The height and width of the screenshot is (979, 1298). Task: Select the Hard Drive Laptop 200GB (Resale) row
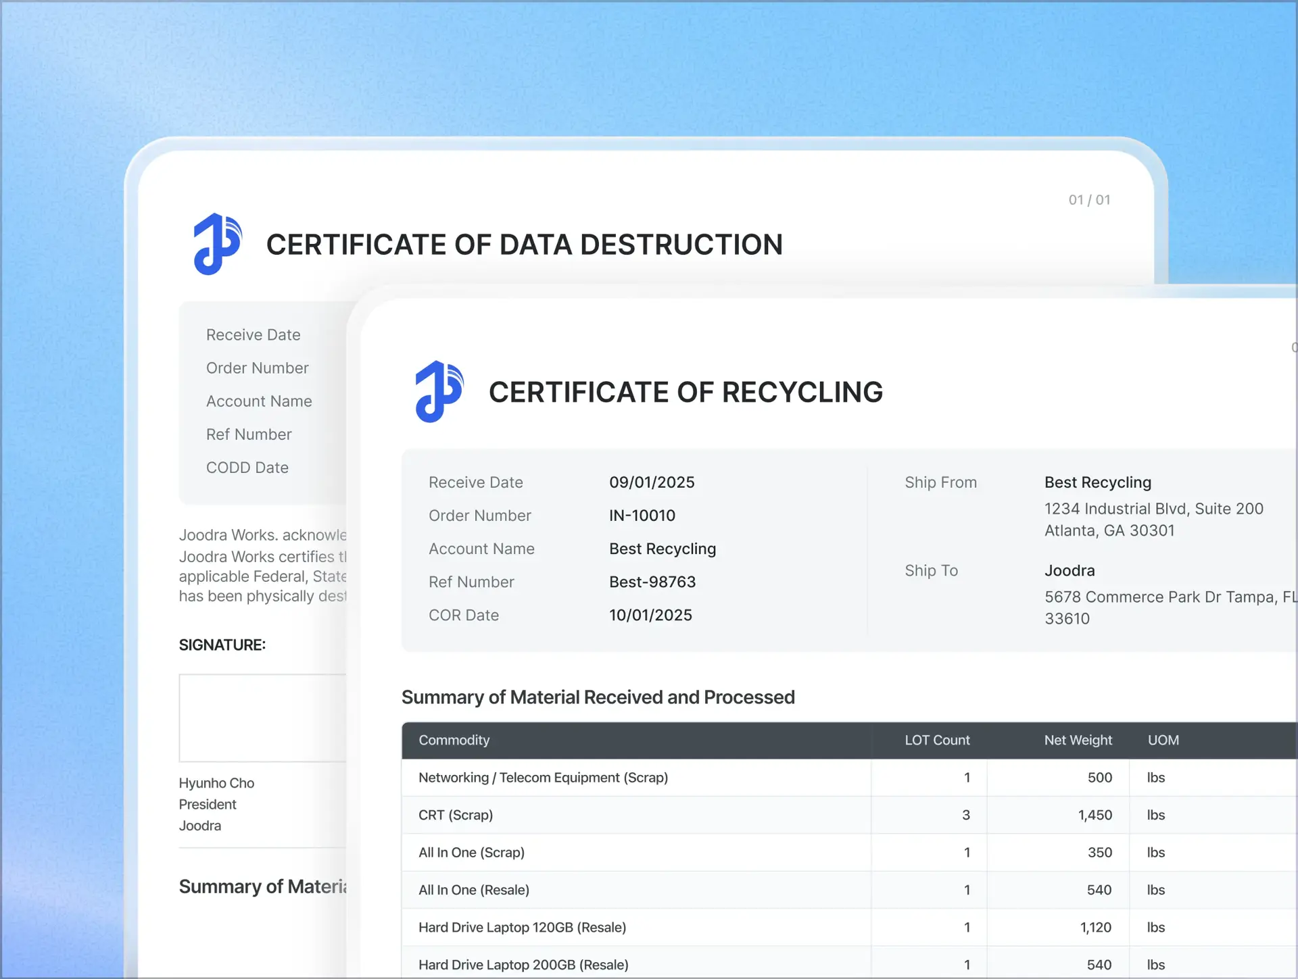click(849, 963)
